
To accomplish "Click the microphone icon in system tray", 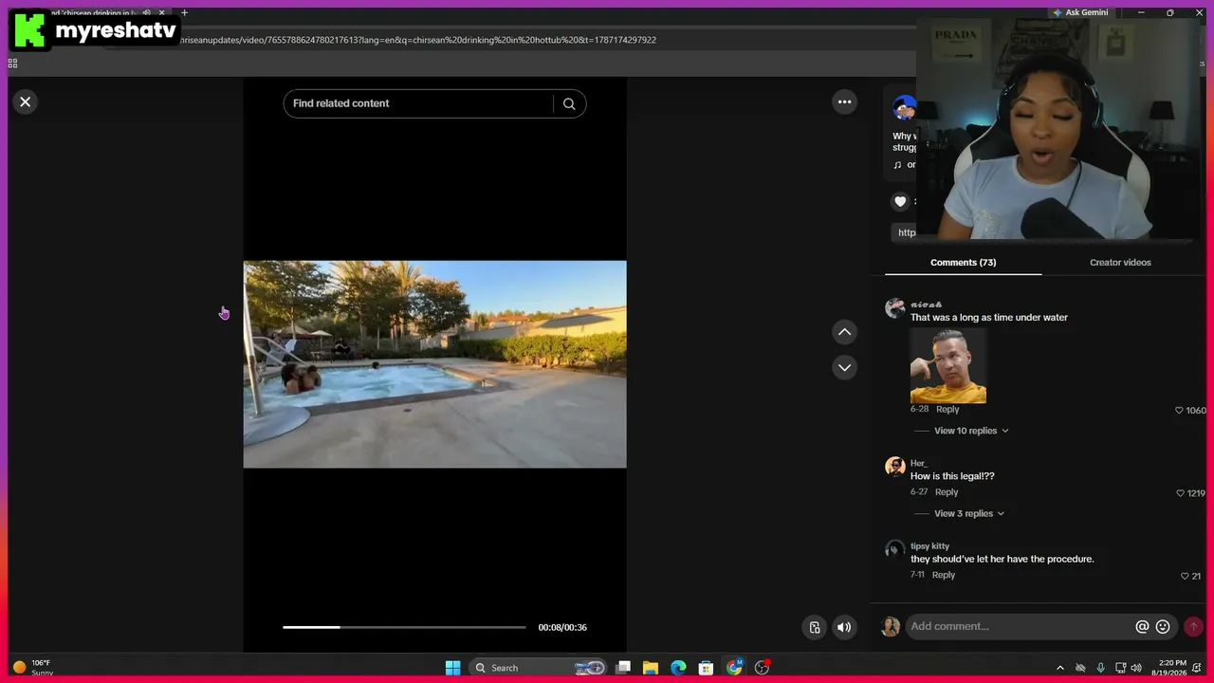I will [1100, 668].
